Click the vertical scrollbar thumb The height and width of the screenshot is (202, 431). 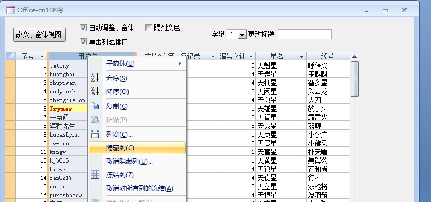tap(355, 79)
